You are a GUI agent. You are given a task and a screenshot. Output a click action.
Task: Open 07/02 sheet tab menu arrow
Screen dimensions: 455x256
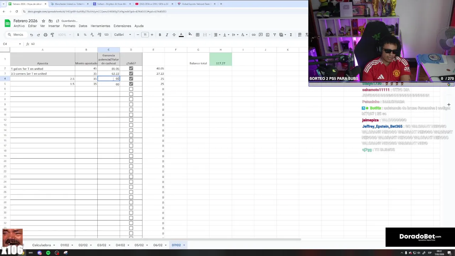[x=184, y=245]
